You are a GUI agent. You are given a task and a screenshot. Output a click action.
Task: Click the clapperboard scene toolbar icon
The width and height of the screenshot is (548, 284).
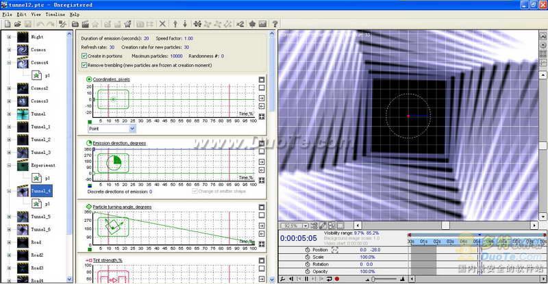tap(85, 24)
